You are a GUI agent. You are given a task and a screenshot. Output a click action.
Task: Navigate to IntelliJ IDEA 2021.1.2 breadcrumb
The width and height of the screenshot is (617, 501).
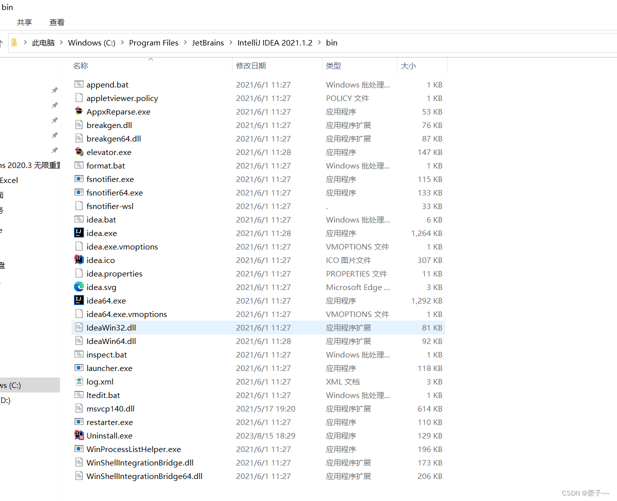274,43
